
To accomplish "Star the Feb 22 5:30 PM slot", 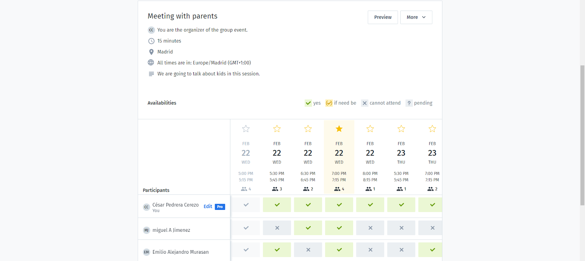I will [277, 129].
